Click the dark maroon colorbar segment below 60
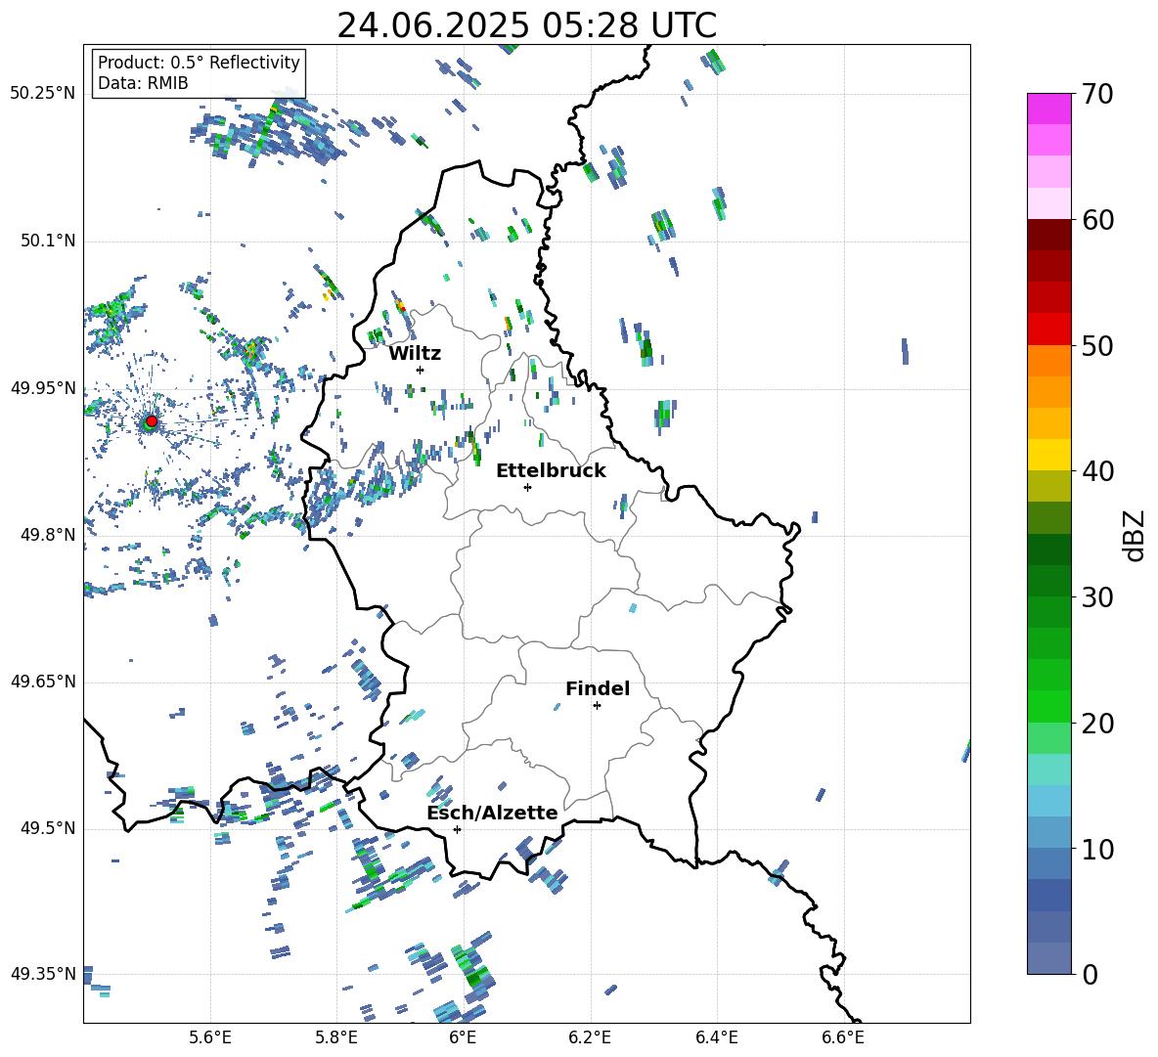 point(1049,235)
